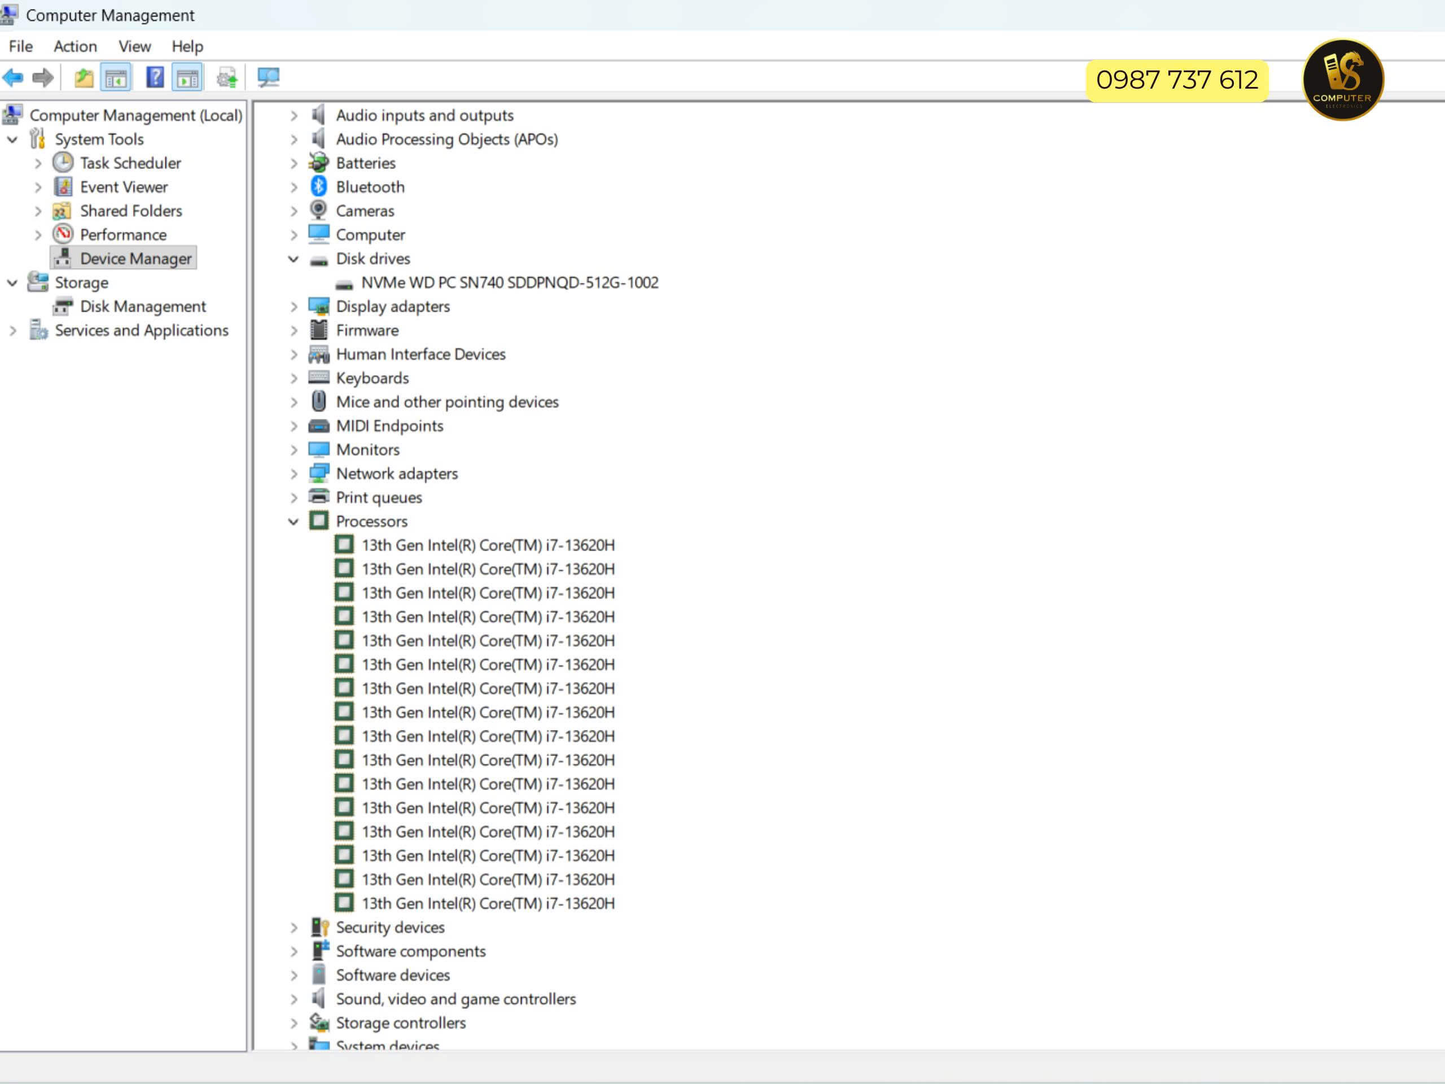Click the Back arrow in the toolbar
This screenshot has width=1445, height=1084.
(x=13, y=78)
